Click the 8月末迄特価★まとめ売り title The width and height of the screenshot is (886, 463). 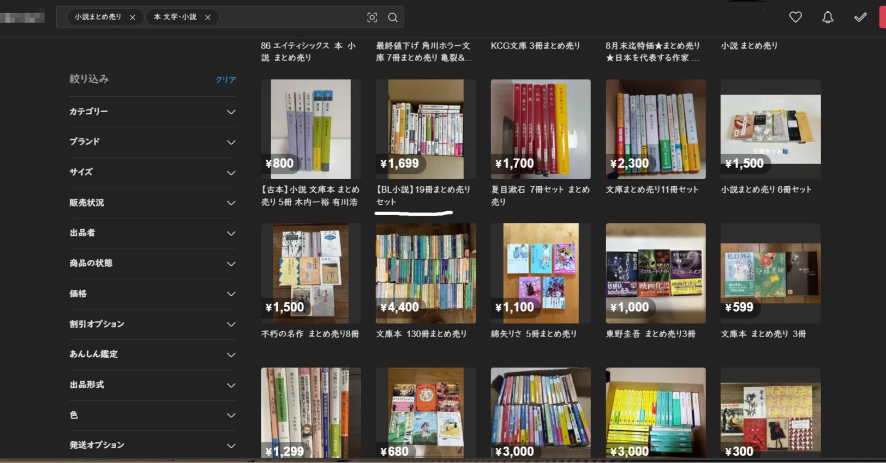(x=653, y=52)
